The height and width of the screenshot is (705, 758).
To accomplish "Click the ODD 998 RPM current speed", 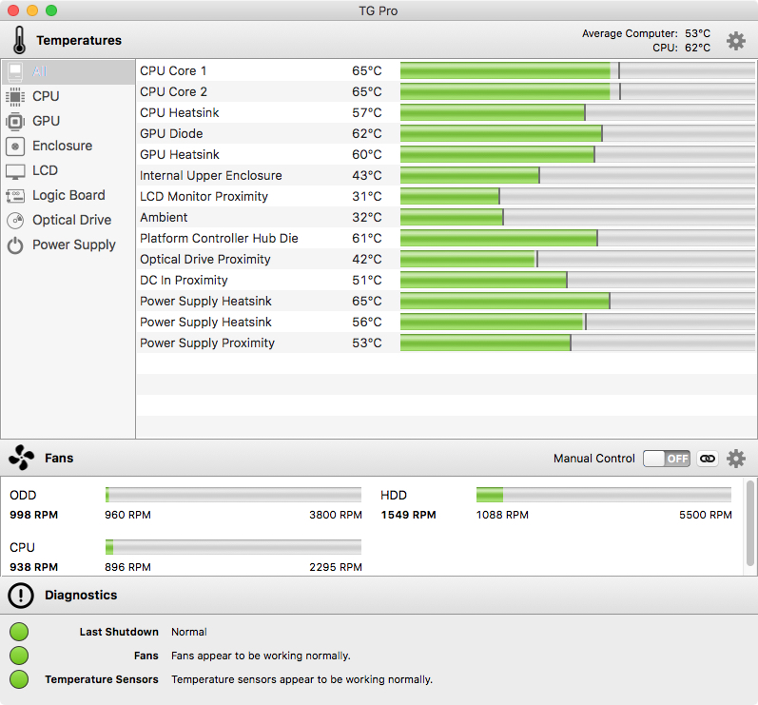I will pyautogui.click(x=34, y=515).
